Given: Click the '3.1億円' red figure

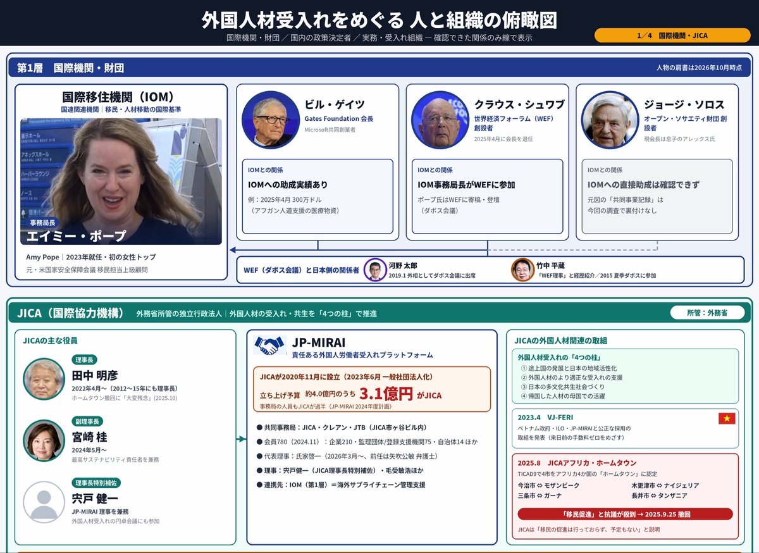Looking at the screenshot, I should pos(386,394).
